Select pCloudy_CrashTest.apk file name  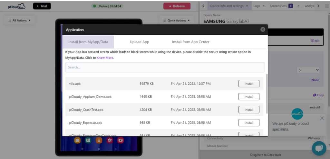tap(86, 110)
